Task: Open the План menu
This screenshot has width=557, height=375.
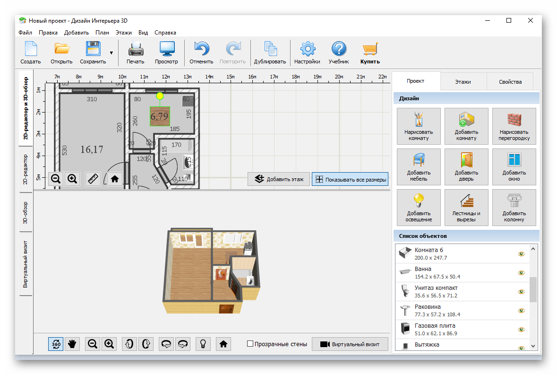Action: [x=102, y=32]
